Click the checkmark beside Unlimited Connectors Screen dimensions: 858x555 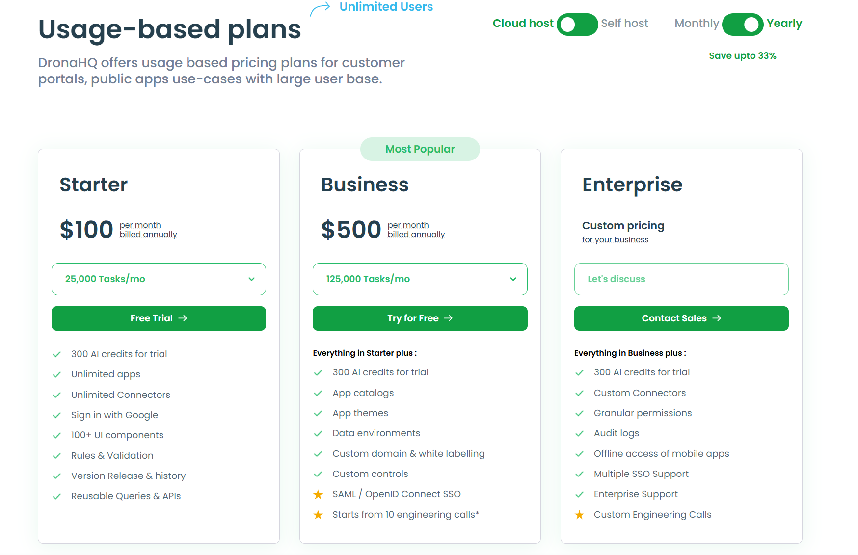point(57,395)
